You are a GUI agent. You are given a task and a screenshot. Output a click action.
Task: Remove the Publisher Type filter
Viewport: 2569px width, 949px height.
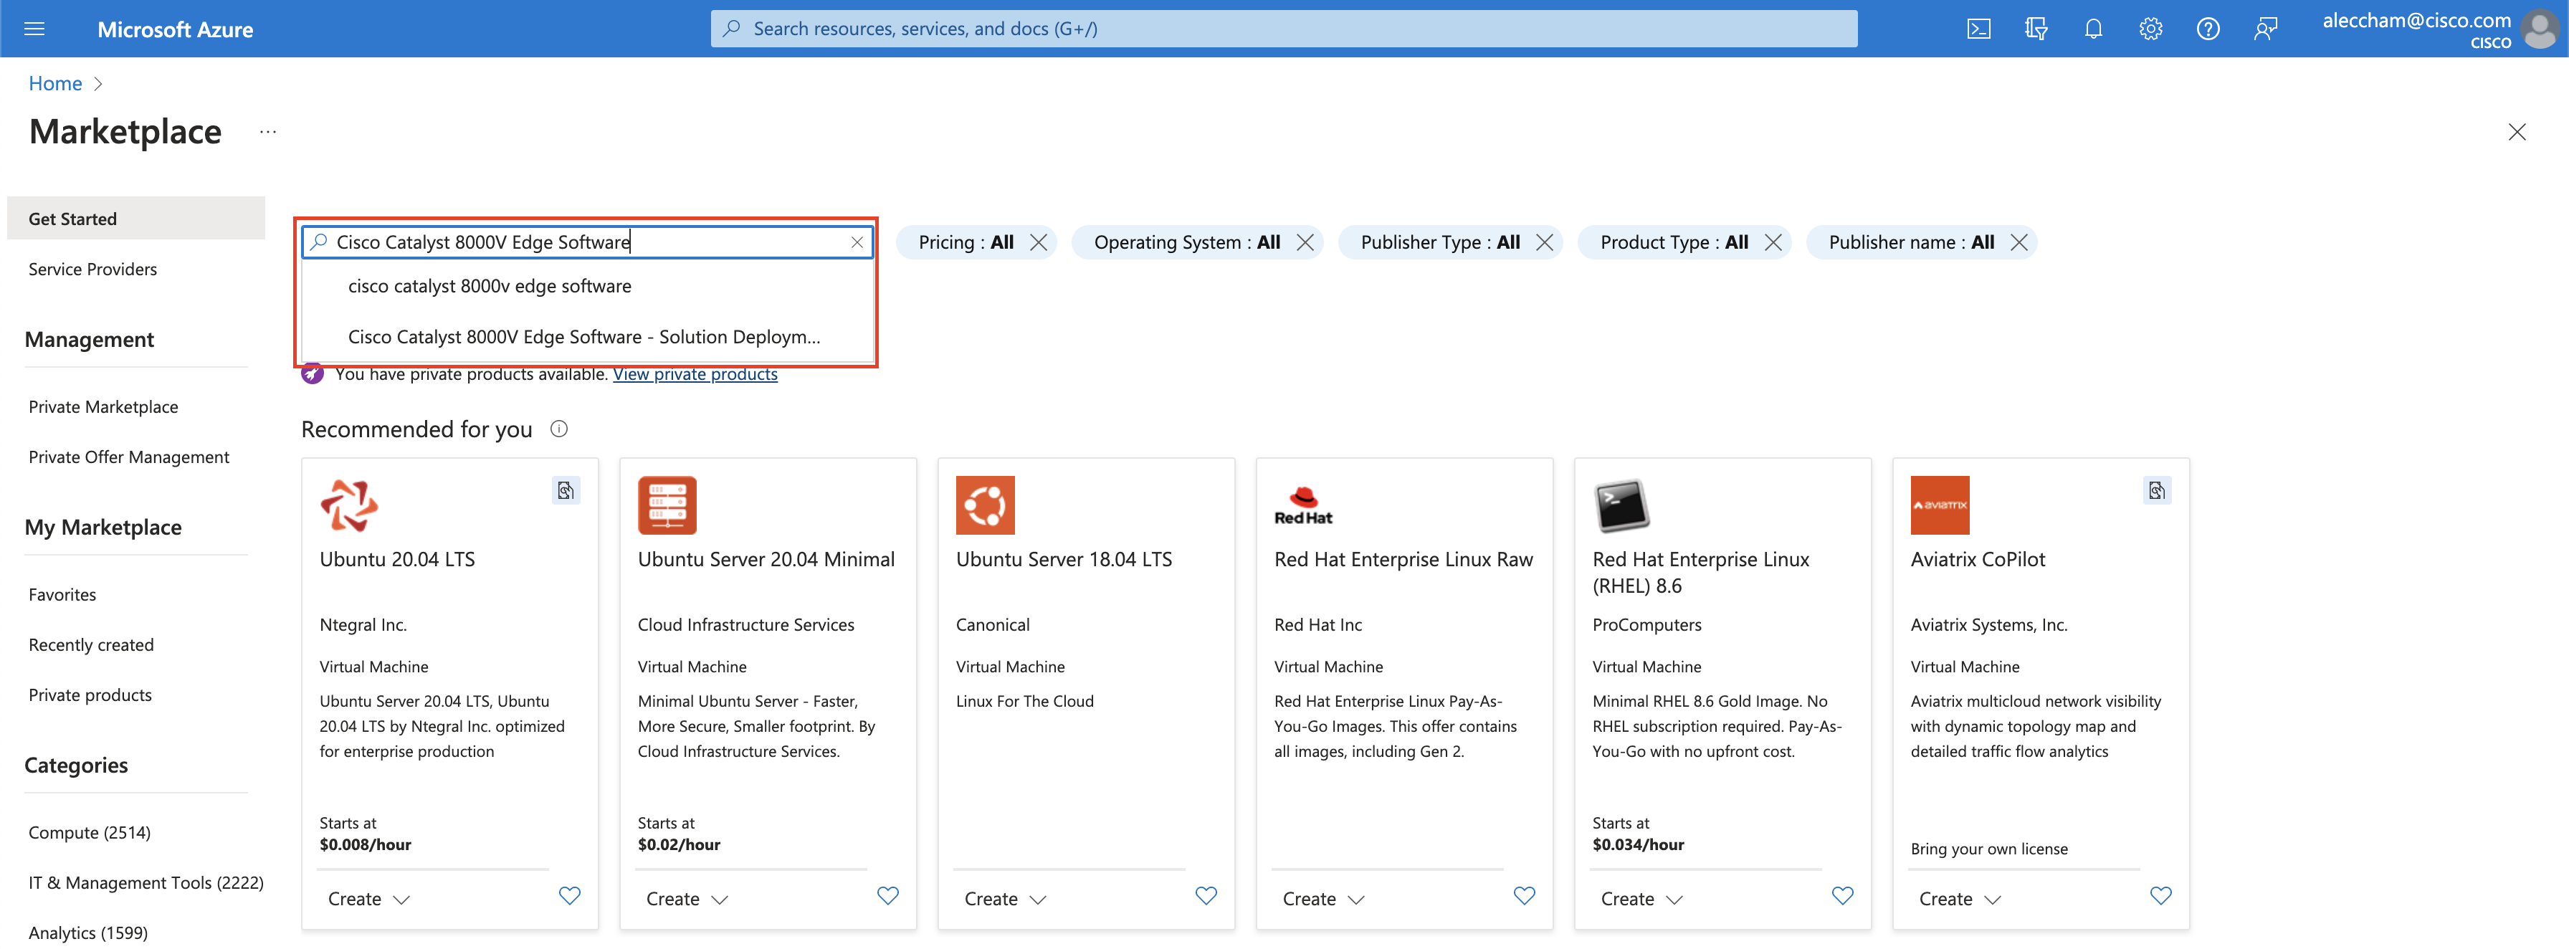tap(1544, 242)
